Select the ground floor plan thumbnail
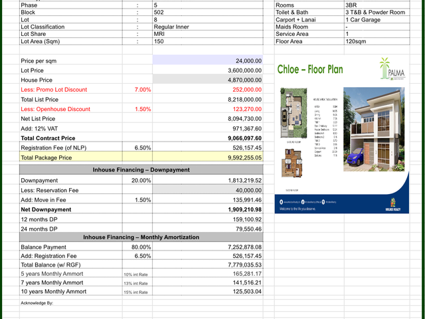The image size is (425, 319). [x=294, y=113]
